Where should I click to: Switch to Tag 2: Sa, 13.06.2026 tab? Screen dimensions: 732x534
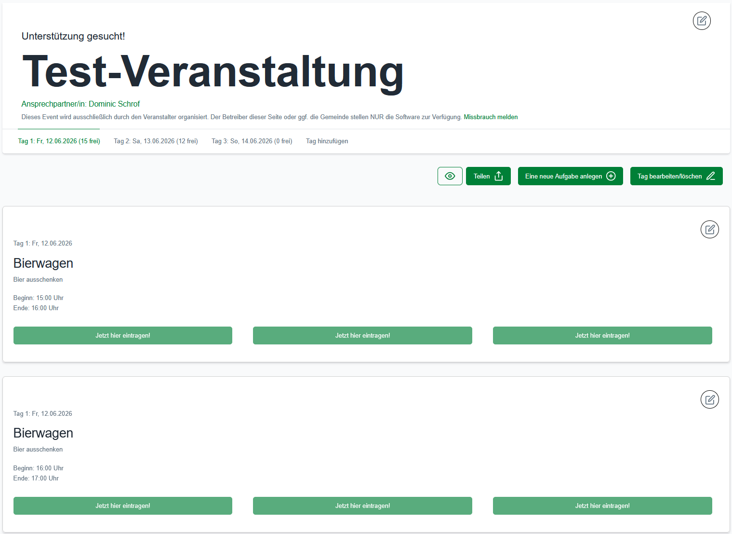(156, 141)
